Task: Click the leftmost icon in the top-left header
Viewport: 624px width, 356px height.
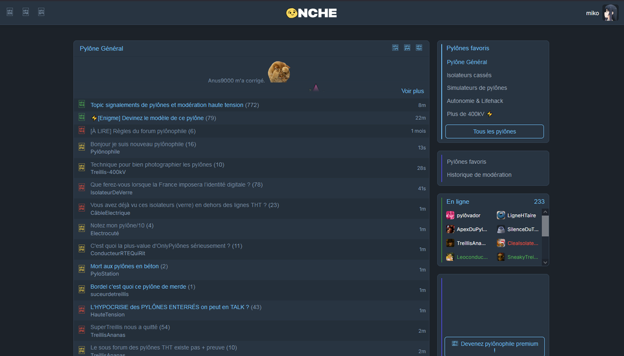Action: pyautogui.click(x=10, y=12)
